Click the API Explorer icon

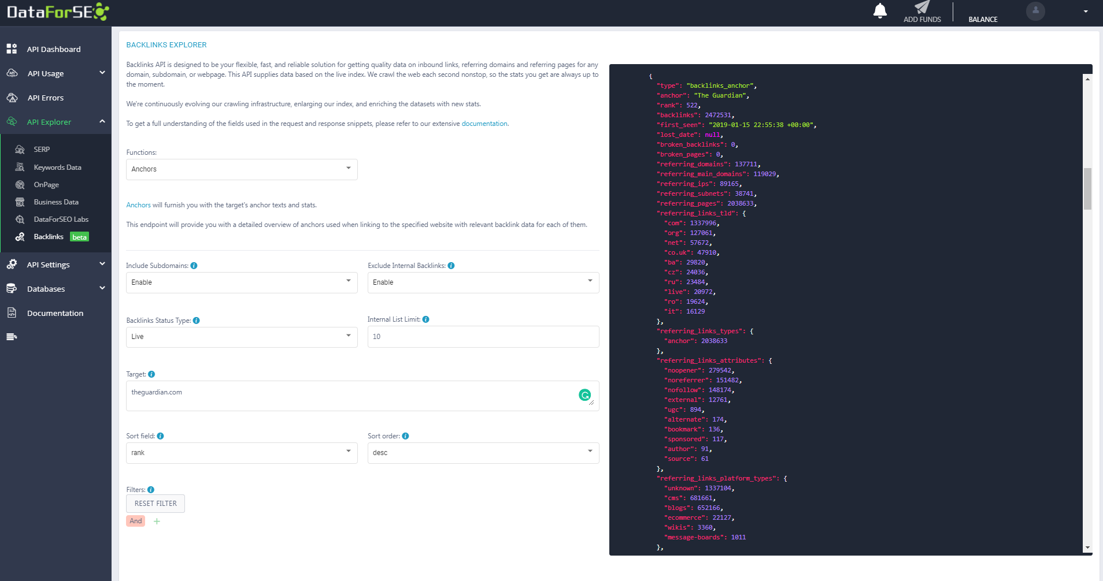[12, 122]
